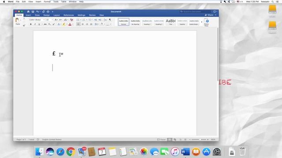Open the Design tab
Screen dimensions: 282x158
click(47, 15)
